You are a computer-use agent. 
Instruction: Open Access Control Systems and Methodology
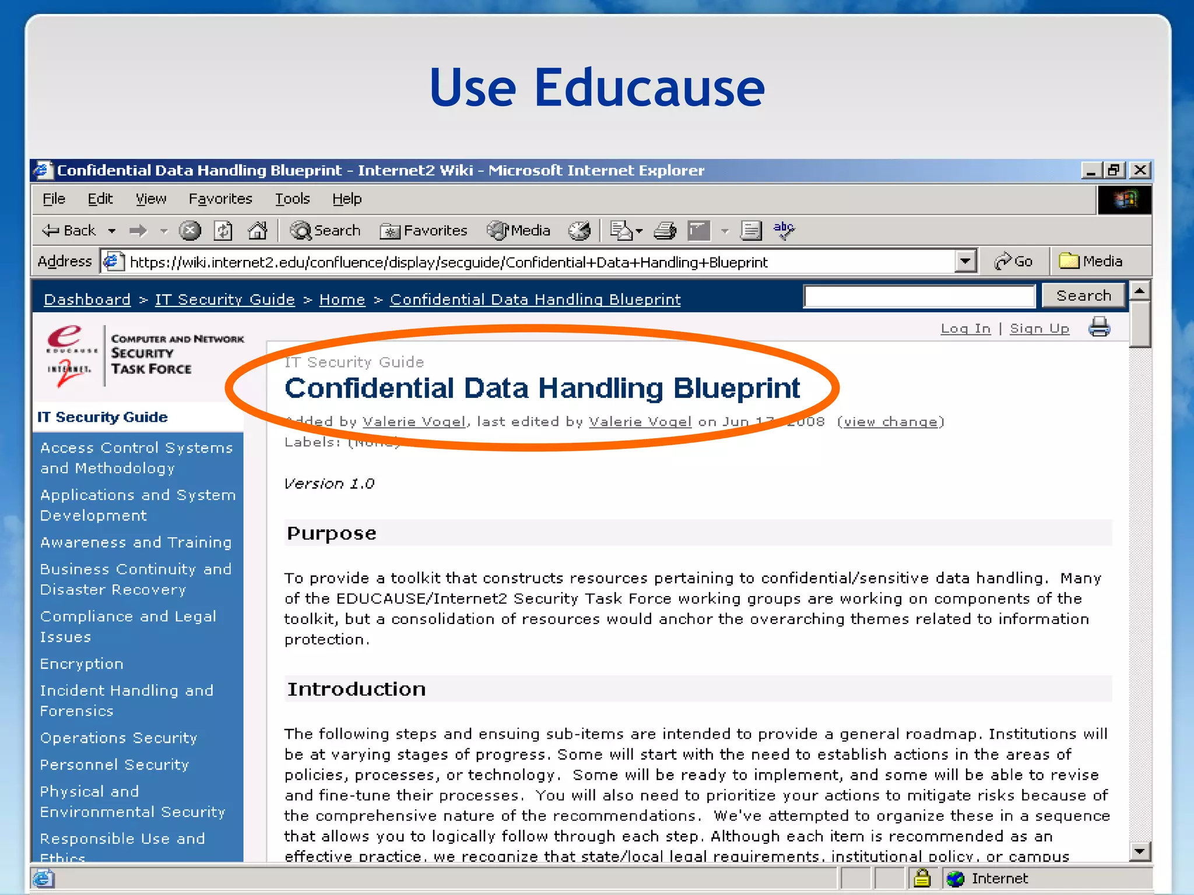coord(136,458)
